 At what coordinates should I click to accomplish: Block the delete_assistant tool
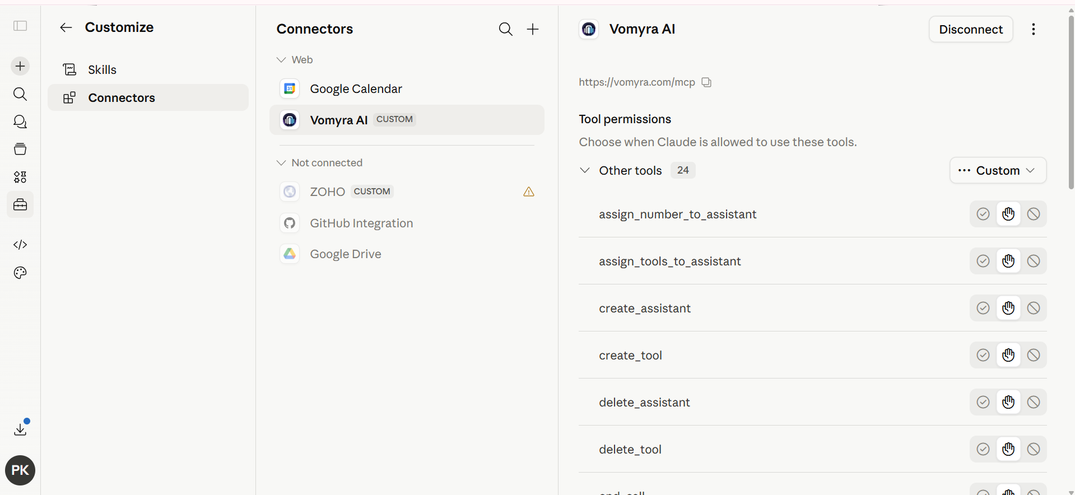click(x=1034, y=402)
